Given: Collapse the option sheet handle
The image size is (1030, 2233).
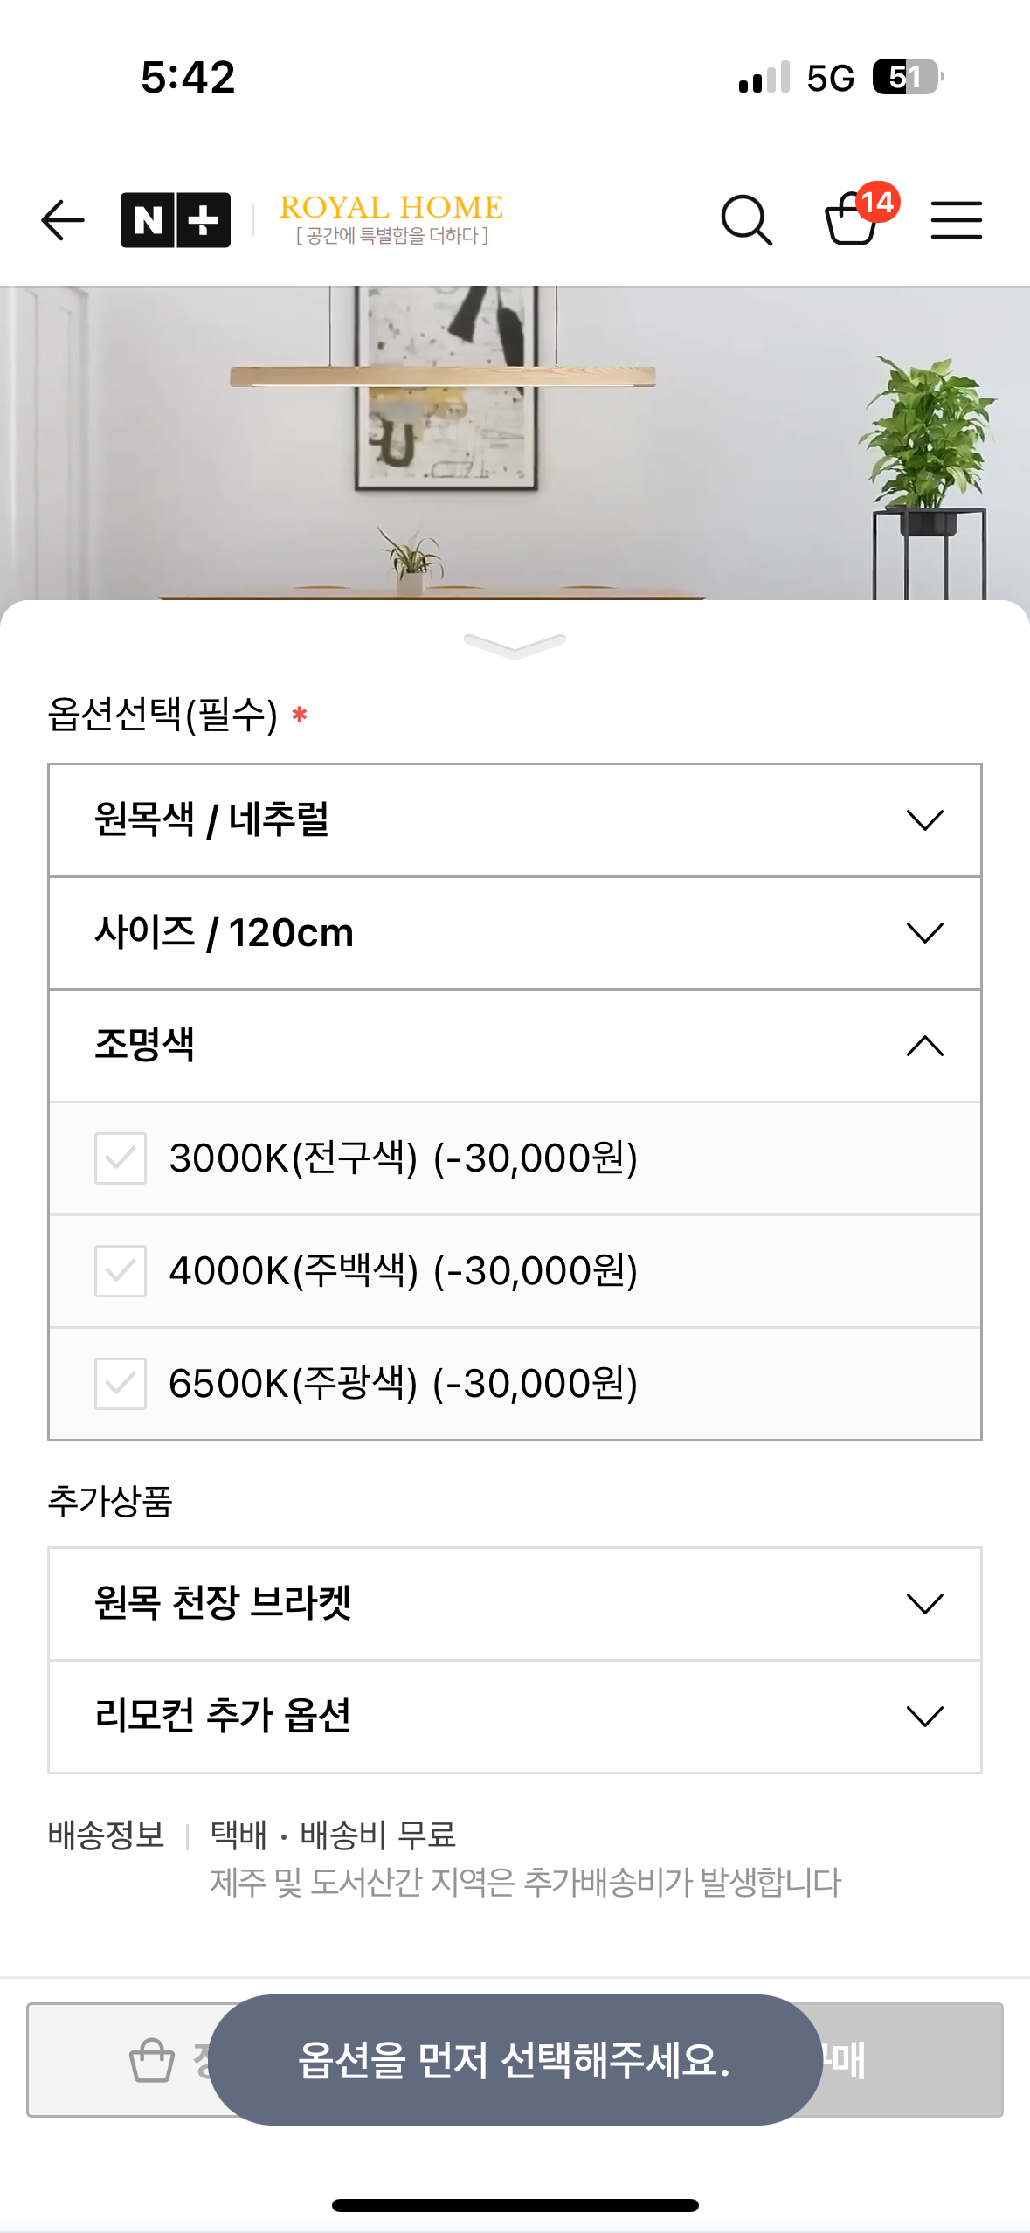Looking at the screenshot, I should tap(515, 646).
